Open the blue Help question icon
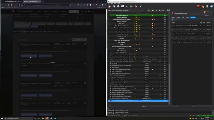214x120 pixels. 212,6
